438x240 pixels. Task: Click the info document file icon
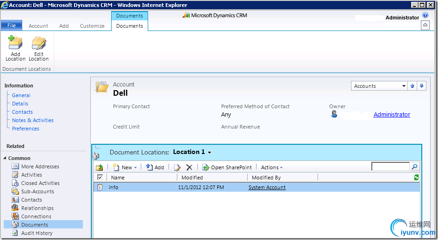pyautogui.click(x=100, y=187)
